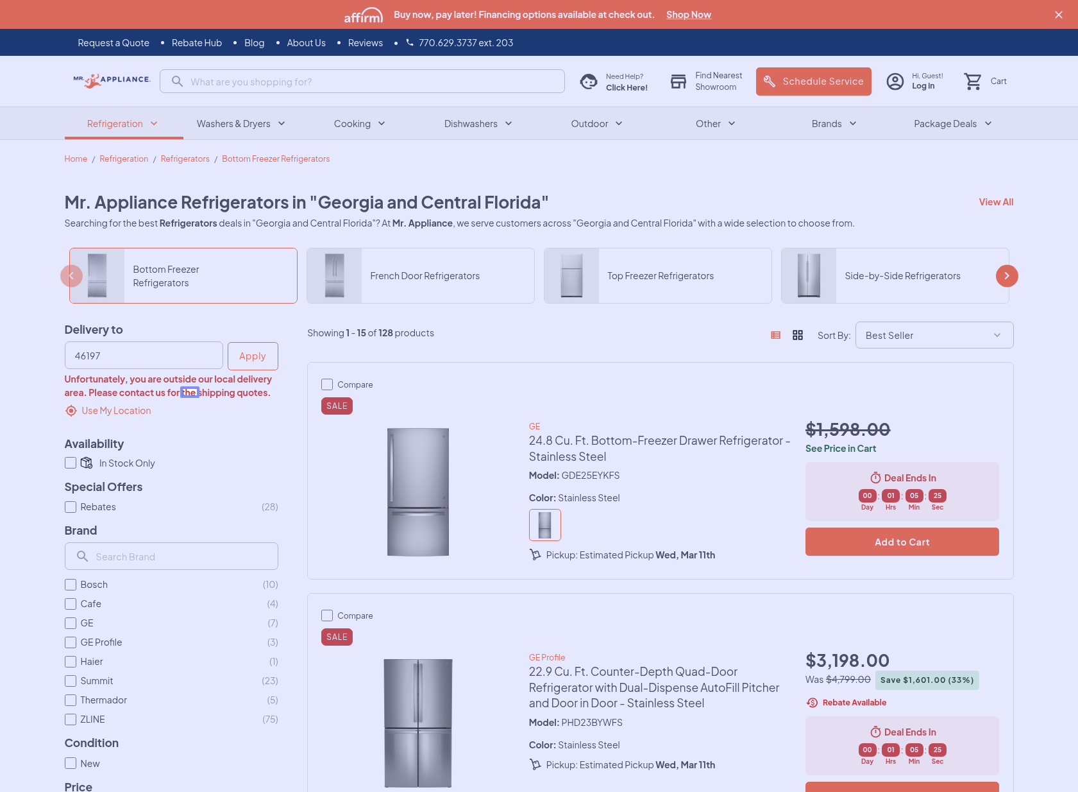Click the guest account profile icon
Image resolution: width=1078 pixels, height=792 pixels.
tap(895, 82)
